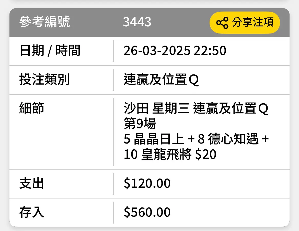Tap the 分享注項 share bet button
The width and height of the screenshot is (299, 231).
245,23
